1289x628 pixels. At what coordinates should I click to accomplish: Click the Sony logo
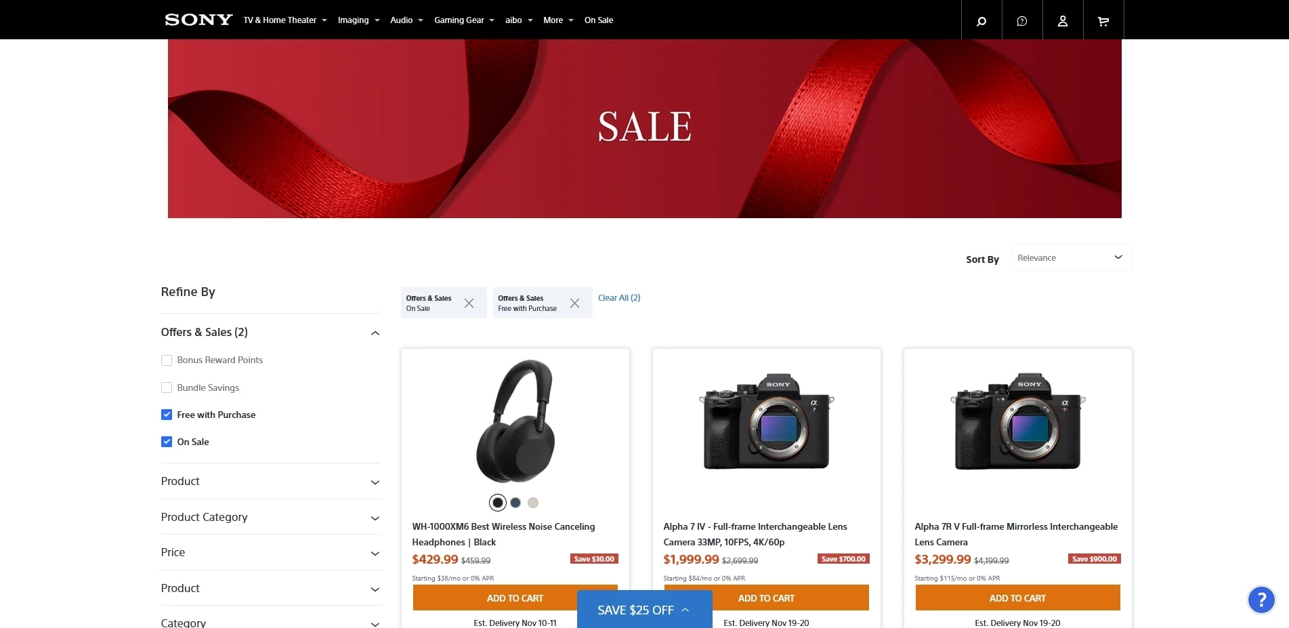198,20
